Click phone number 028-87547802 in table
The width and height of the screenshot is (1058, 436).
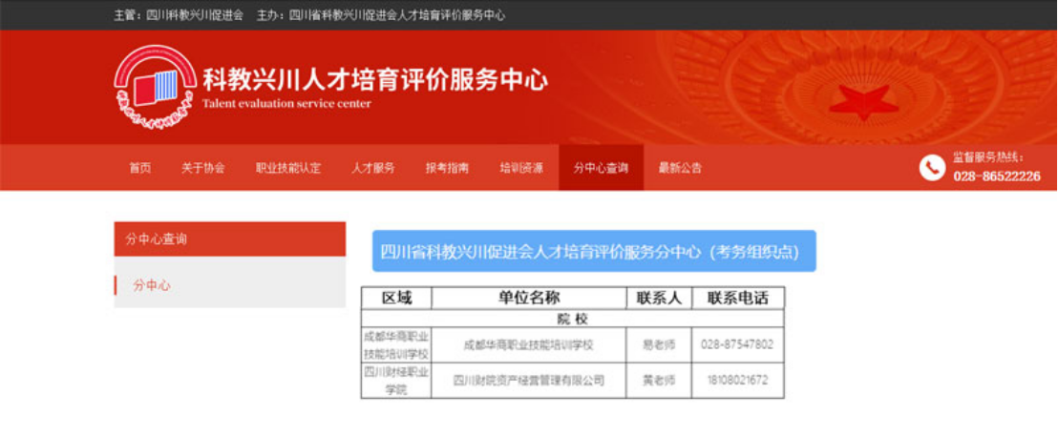(736, 344)
